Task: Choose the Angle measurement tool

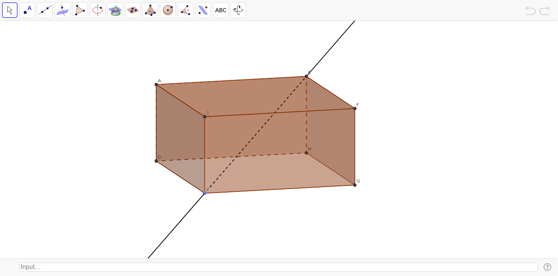Action: coord(185,10)
